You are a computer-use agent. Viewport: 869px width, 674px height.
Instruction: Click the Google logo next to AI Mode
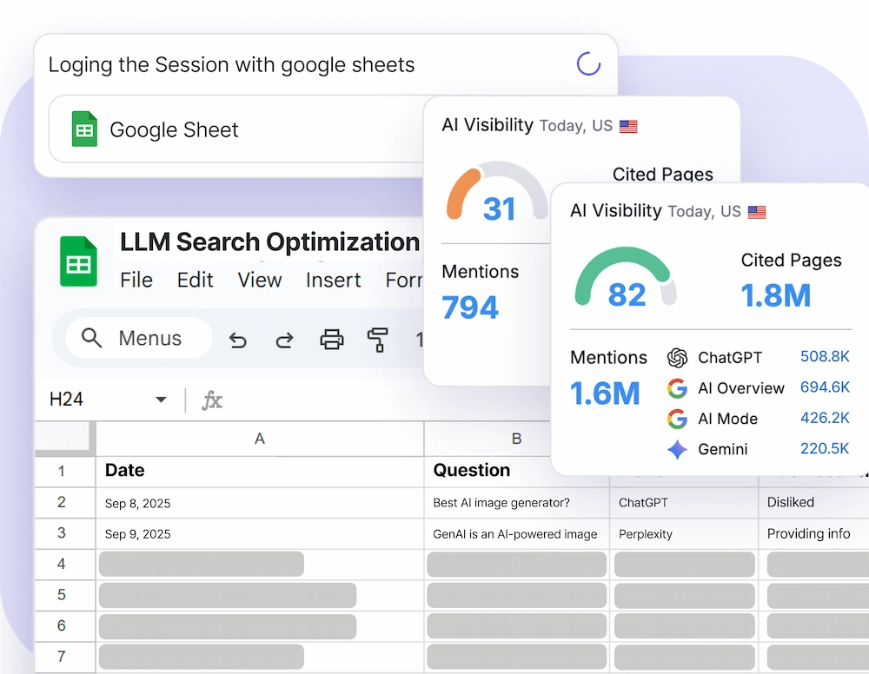pyautogui.click(x=677, y=419)
